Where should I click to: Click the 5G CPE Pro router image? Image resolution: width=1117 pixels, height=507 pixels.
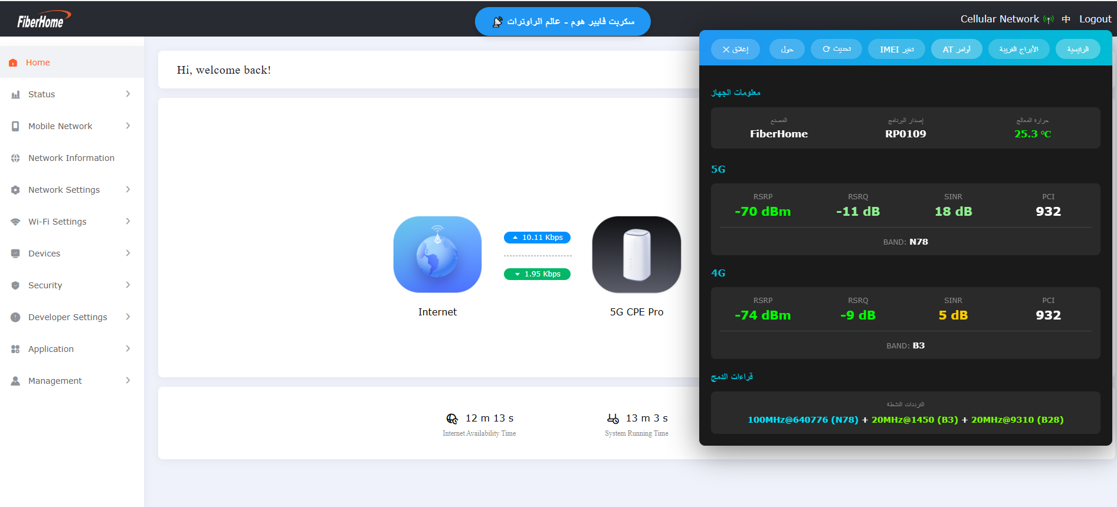(637, 255)
